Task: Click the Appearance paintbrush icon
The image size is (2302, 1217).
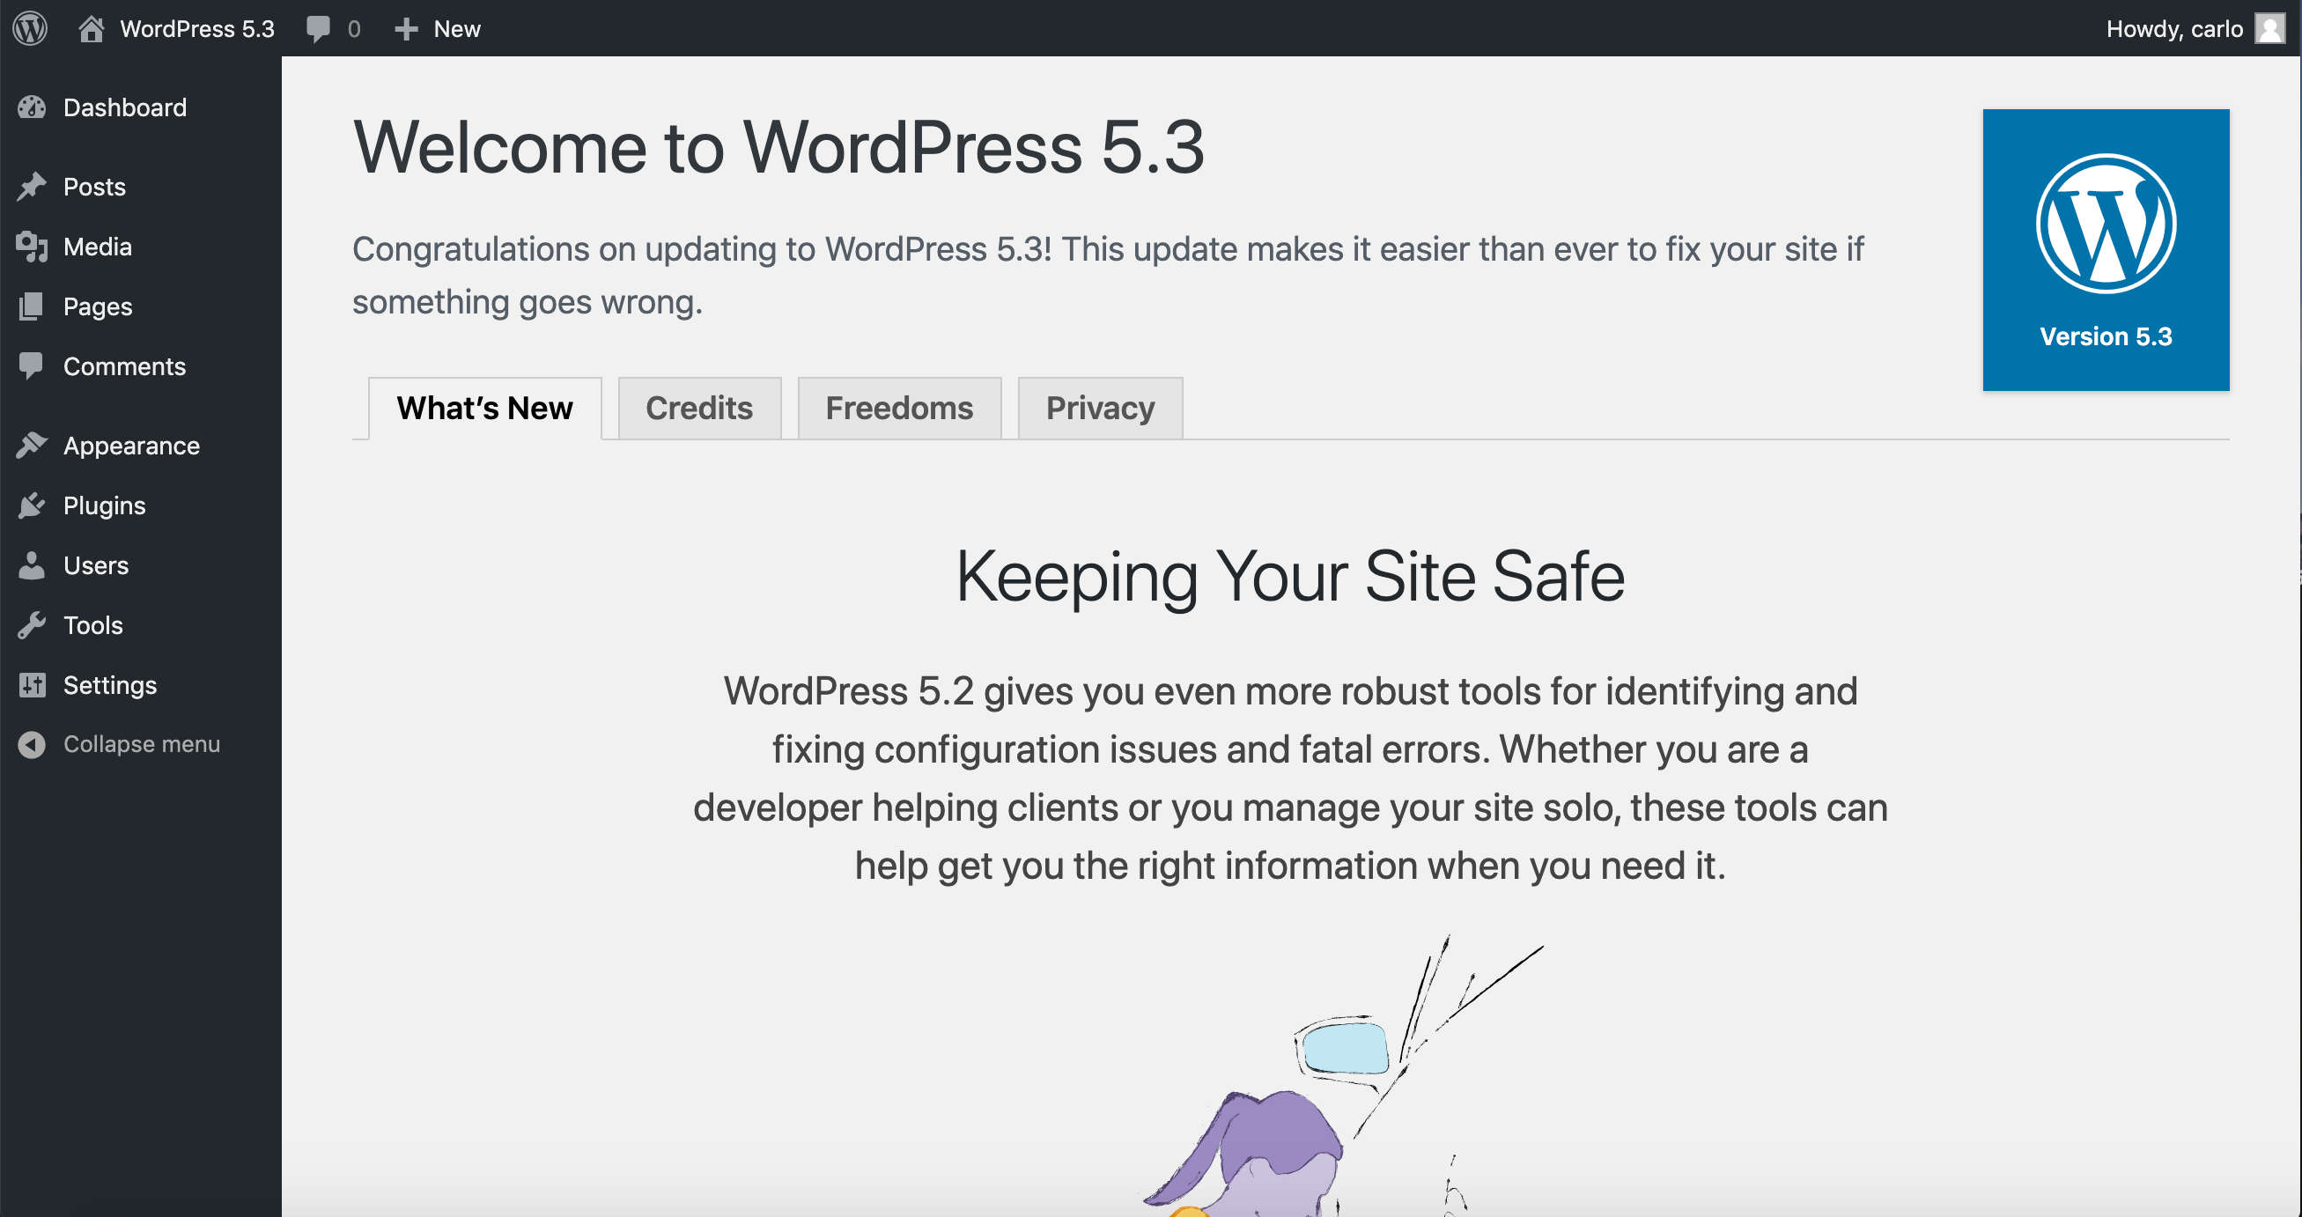Action: click(32, 445)
